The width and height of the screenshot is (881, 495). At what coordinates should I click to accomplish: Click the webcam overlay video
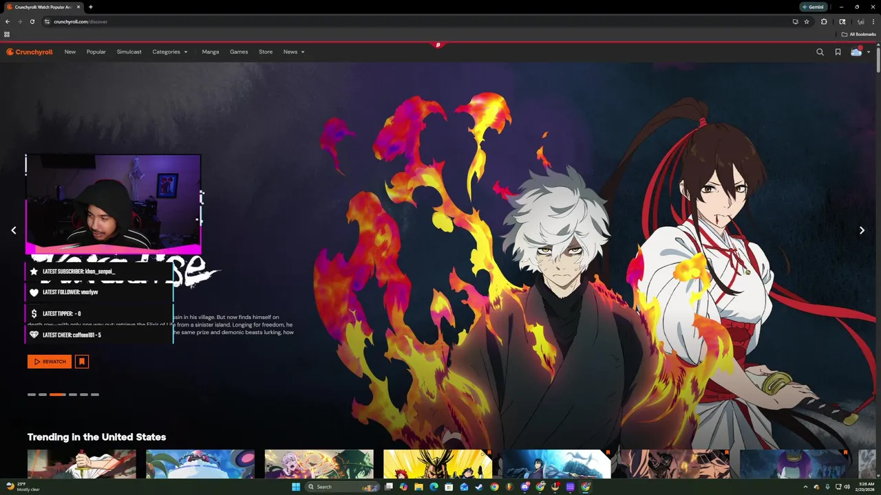(x=113, y=204)
